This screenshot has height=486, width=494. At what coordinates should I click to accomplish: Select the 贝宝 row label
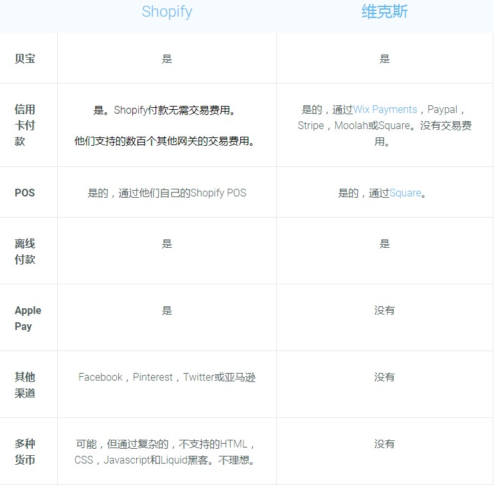[25, 58]
